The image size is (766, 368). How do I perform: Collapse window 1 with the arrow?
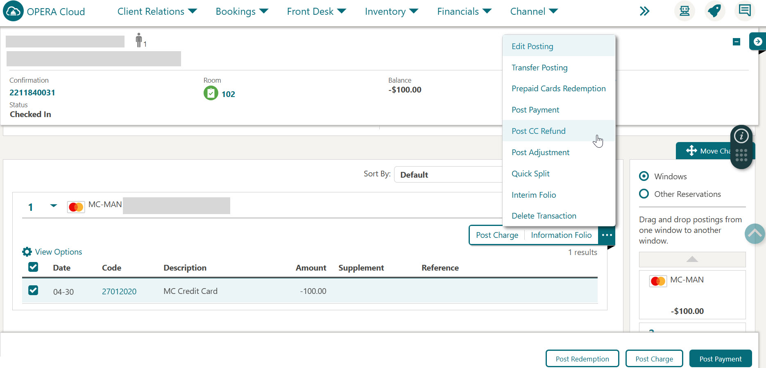[54, 205]
